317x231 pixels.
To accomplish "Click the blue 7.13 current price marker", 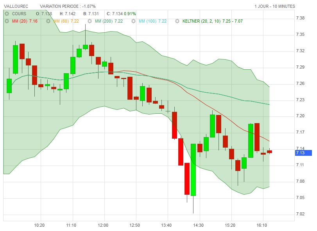I will pos(303,153).
